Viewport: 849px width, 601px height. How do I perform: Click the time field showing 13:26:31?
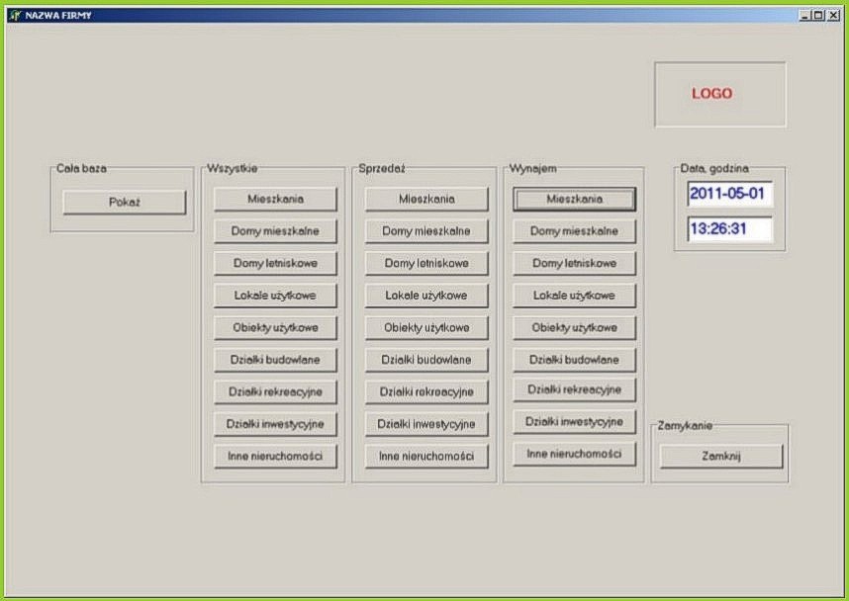[x=730, y=228]
